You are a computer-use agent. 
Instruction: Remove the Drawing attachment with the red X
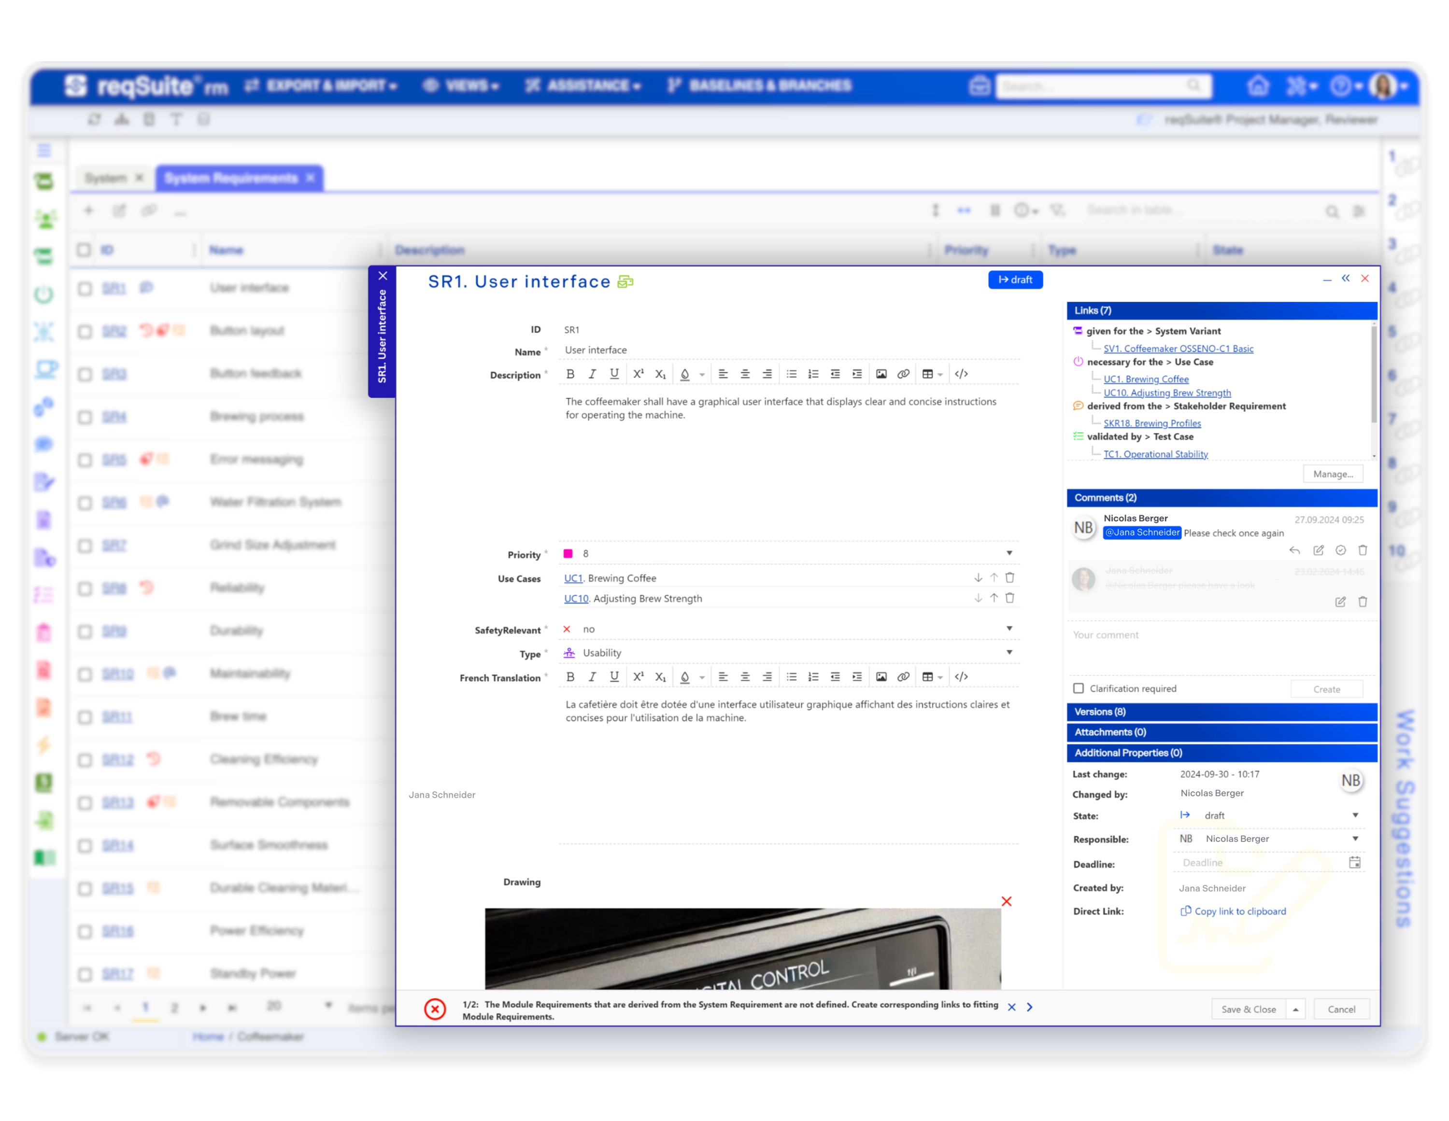pos(1007,901)
